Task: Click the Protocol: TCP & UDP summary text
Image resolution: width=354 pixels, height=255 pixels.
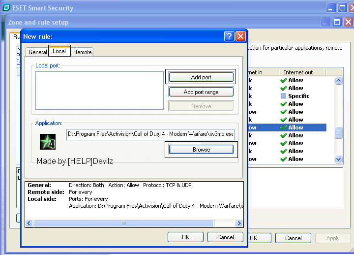Action: [167, 185]
